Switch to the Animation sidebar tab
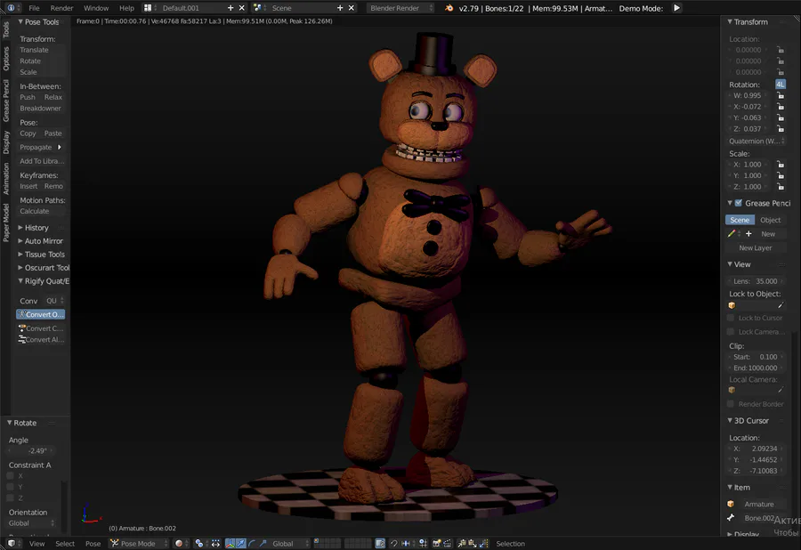Image resolution: width=801 pixels, height=550 pixels. tap(5, 178)
